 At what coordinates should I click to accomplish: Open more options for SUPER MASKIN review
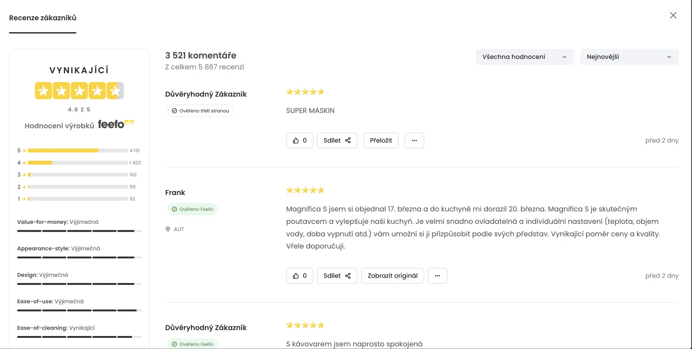tap(414, 140)
